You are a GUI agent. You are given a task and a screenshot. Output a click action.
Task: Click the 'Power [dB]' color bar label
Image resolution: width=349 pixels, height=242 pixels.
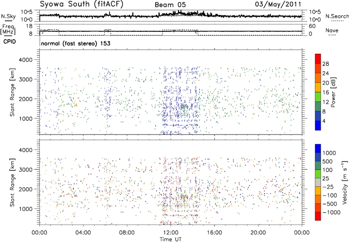coord(333,92)
